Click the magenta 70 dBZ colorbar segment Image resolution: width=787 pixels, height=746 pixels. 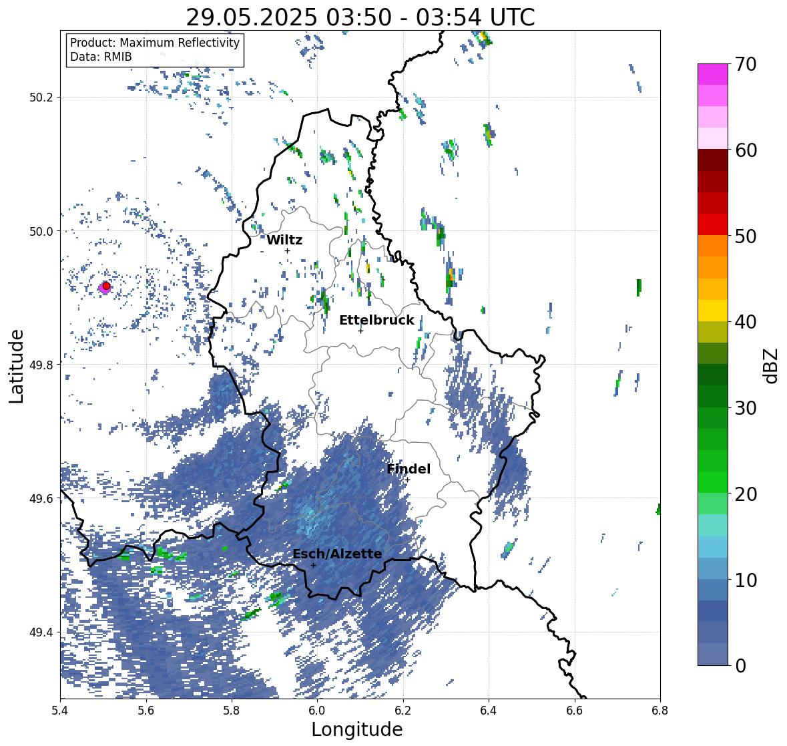[713, 74]
